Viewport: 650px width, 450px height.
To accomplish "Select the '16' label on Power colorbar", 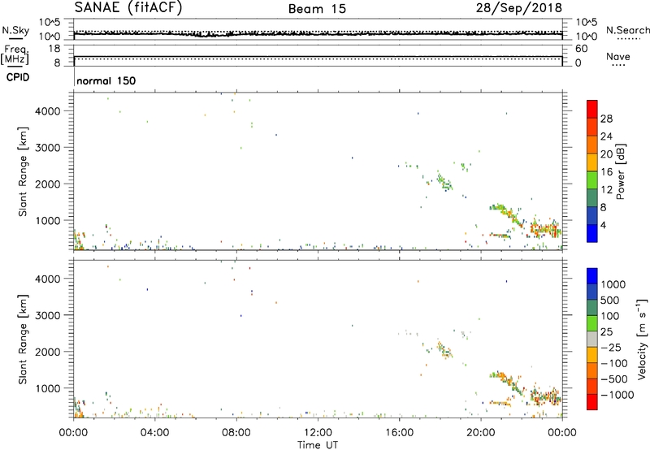I will (606, 172).
